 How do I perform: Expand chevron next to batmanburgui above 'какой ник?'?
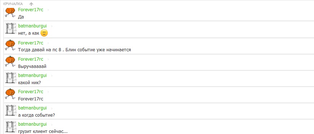point(52,76)
